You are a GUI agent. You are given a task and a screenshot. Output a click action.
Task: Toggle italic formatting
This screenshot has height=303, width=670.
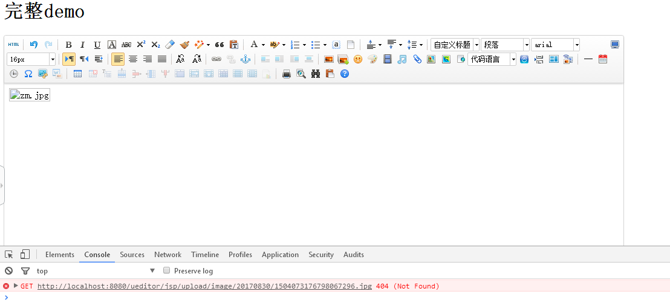(x=83, y=45)
